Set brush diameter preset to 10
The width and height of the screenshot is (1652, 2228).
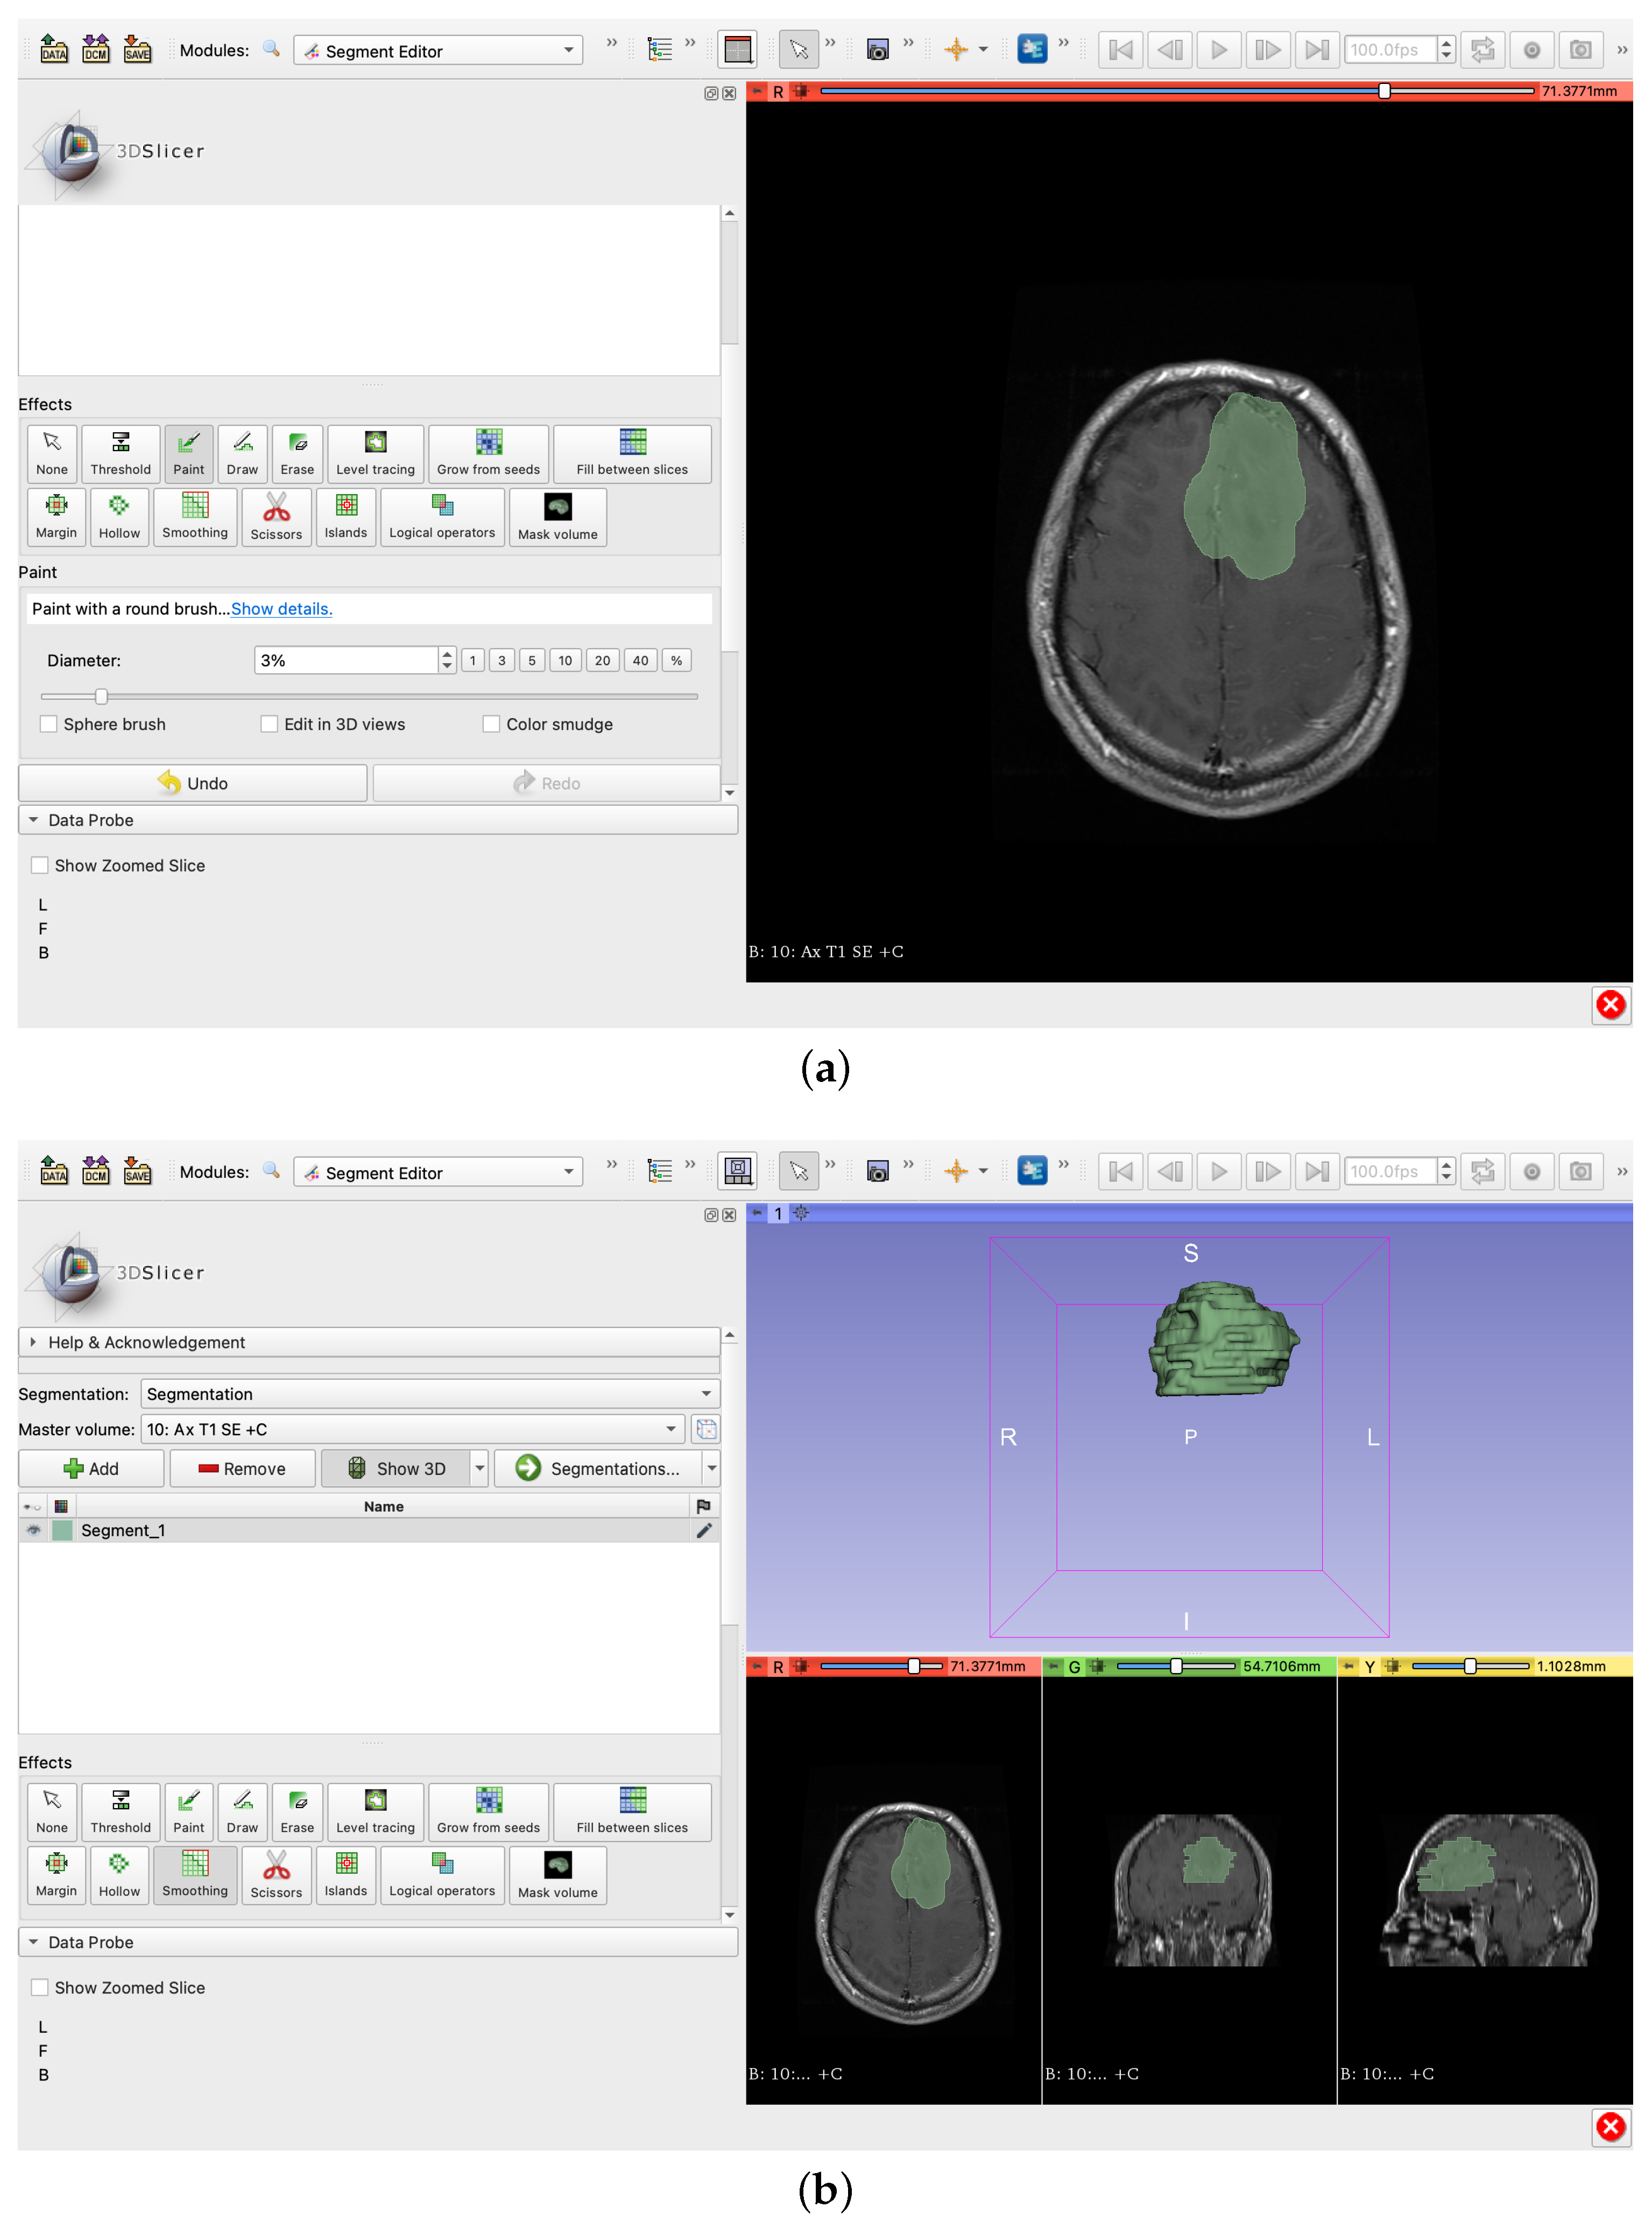565,660
